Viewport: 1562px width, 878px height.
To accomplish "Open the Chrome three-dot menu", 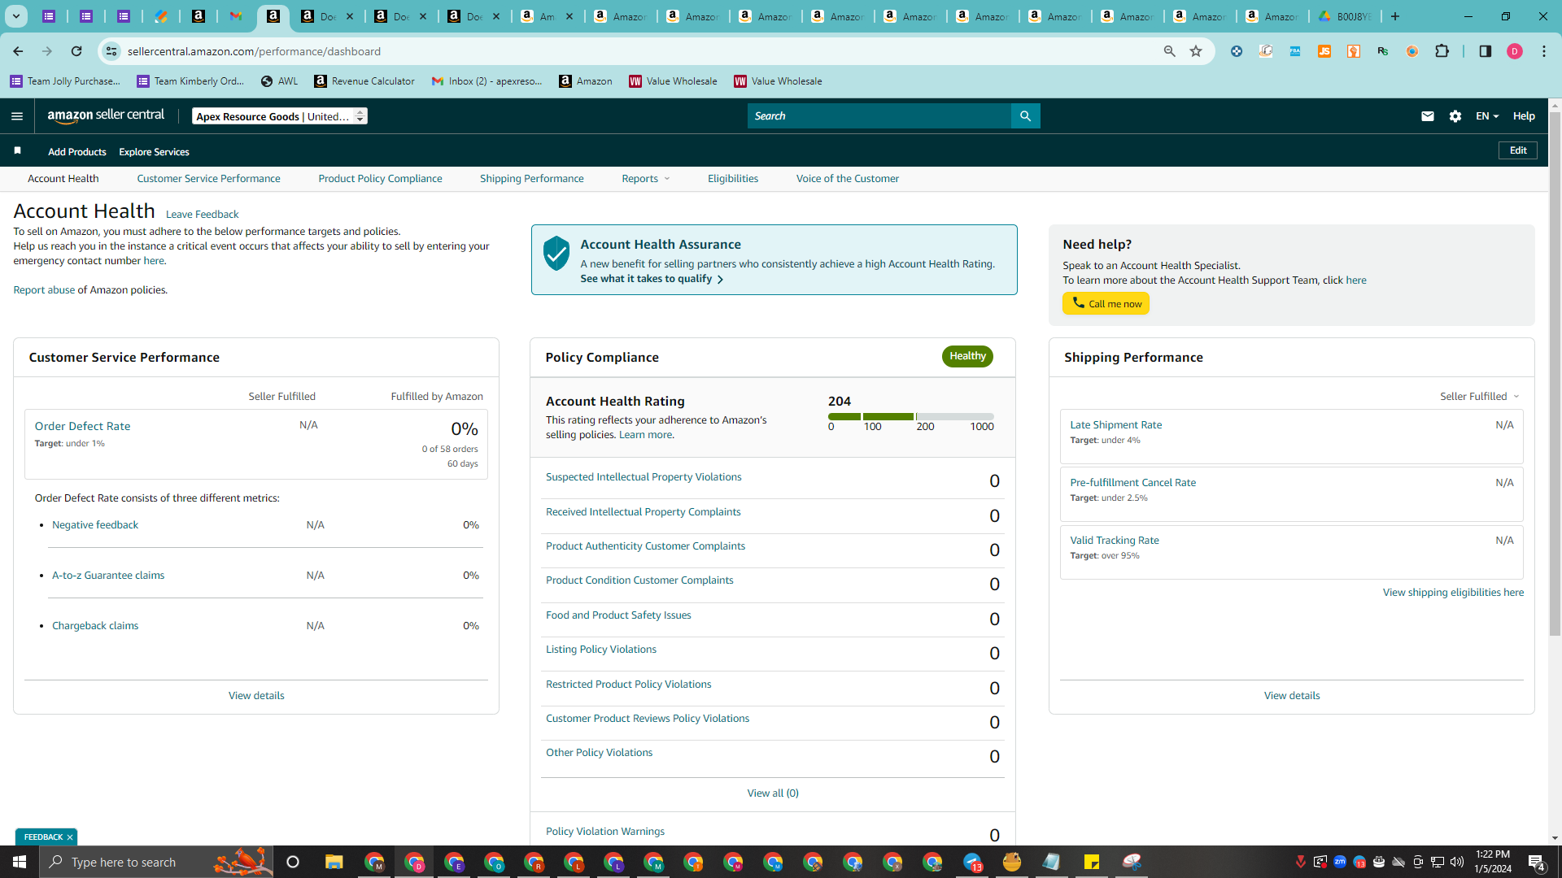I will pyautogui.click(x=1544, y=51).
